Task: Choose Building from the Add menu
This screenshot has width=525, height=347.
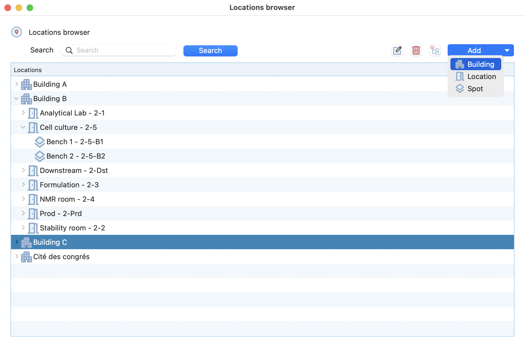Action: (x=476, y=64)
